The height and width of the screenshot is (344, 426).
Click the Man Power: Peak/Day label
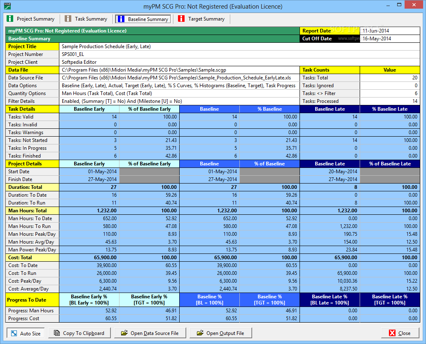[x=32, y=250]
